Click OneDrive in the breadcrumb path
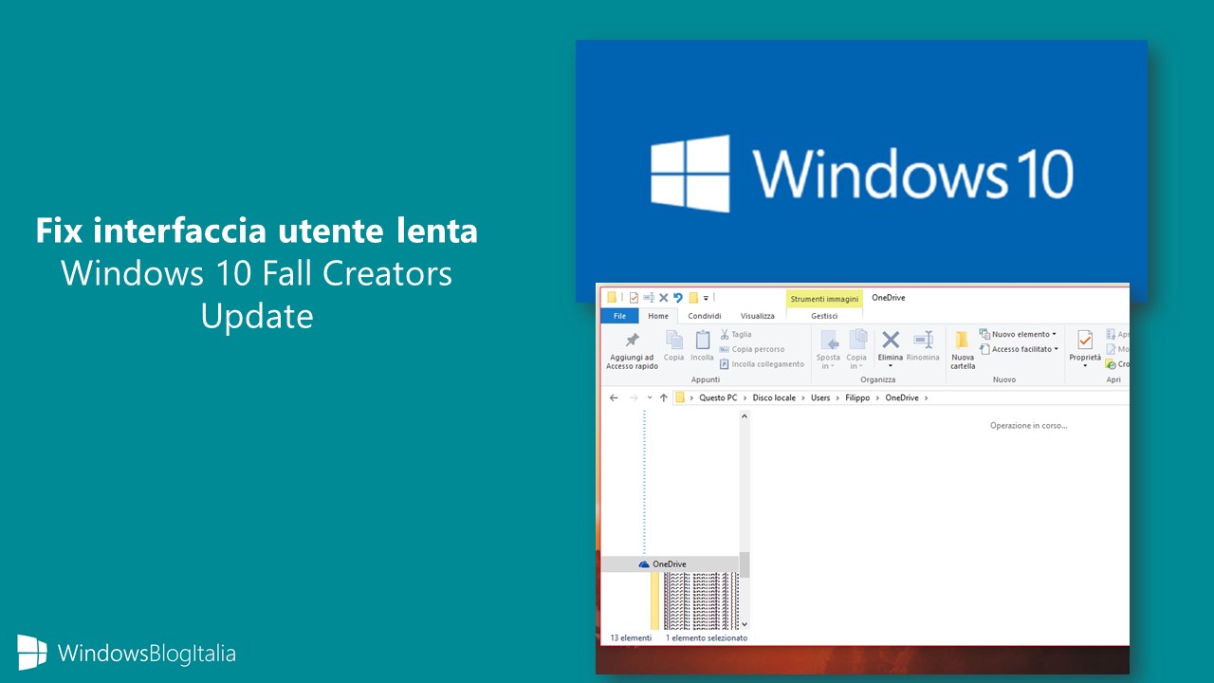The image size is (1214, 683). pos(902,397)
